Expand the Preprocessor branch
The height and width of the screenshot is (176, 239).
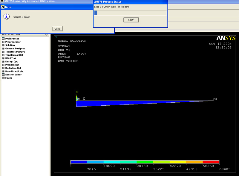pyautogui.click(x=3, y=42)
